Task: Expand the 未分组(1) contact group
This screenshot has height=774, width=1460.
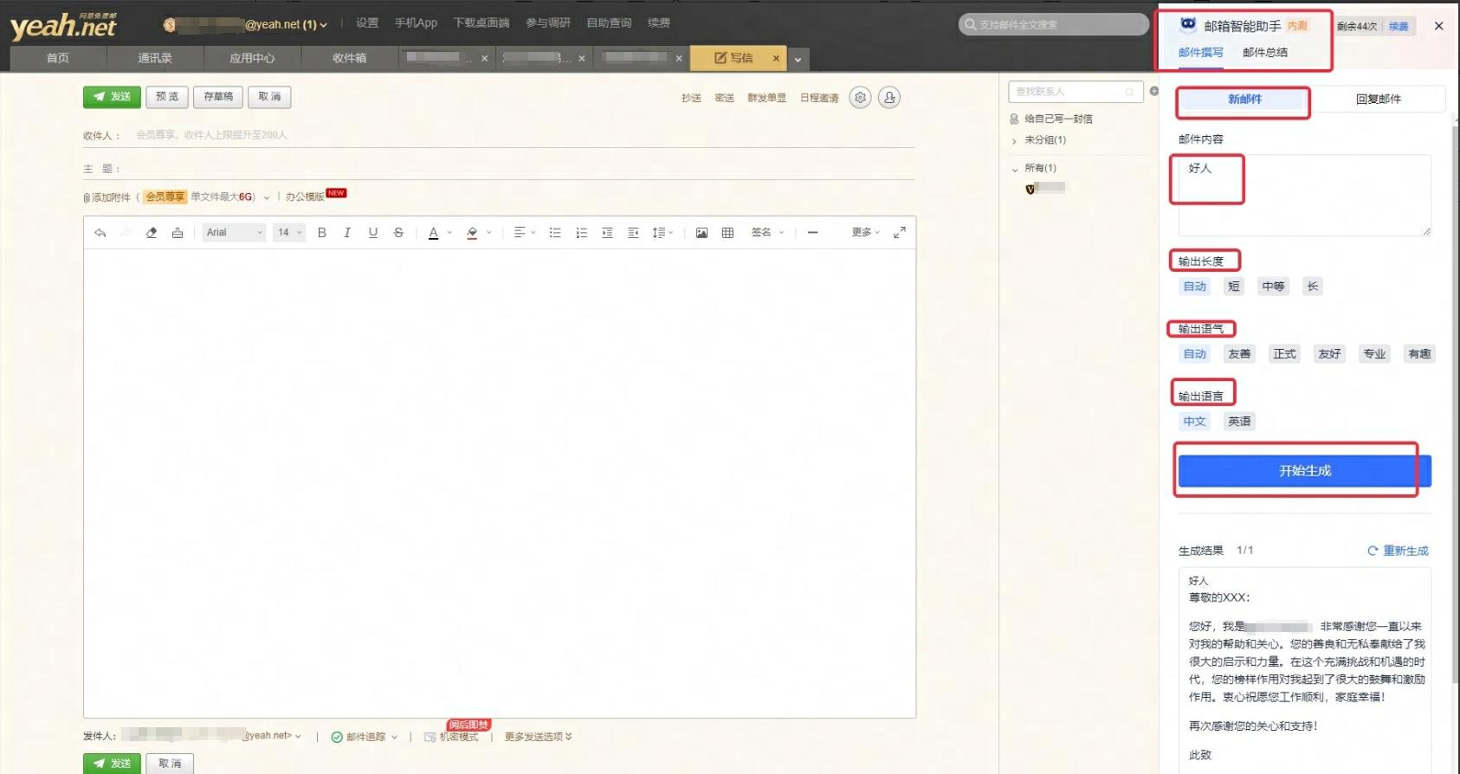Action: pos(1044,139)
